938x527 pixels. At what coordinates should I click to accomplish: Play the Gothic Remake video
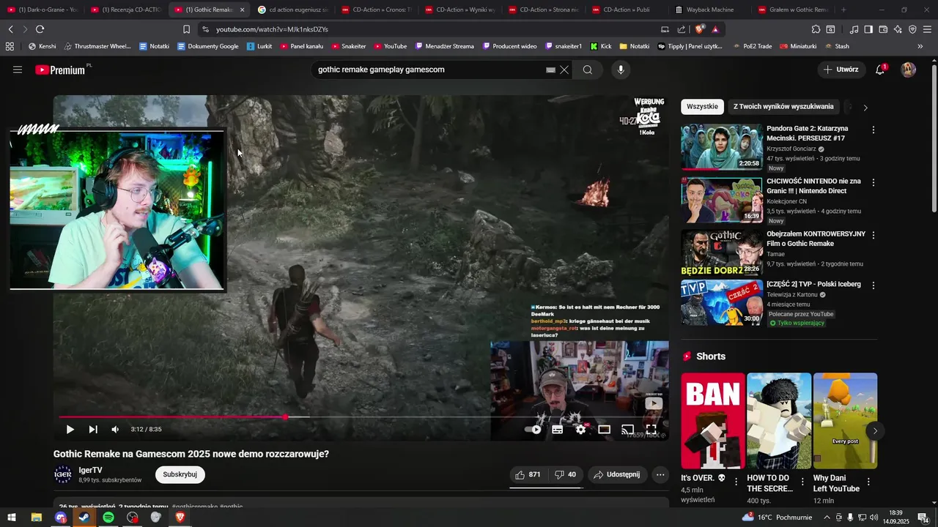[70, 429]
